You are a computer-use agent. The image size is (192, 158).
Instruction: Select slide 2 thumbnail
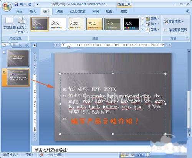(x=18, y=78)
